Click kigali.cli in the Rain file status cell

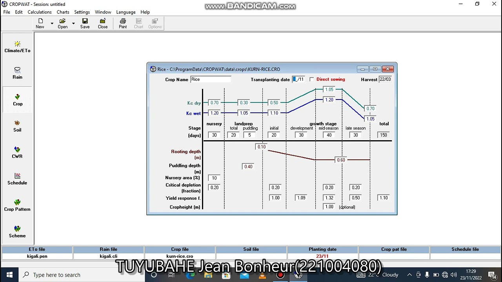point(109,257)
